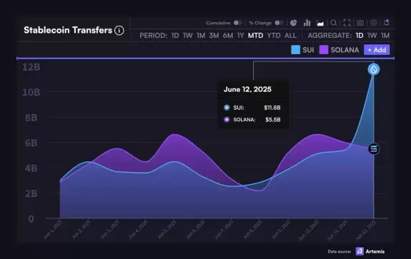This screenshot has width=411, height=259.
Task: Choose the ALL period option
Action: (290, 36)
